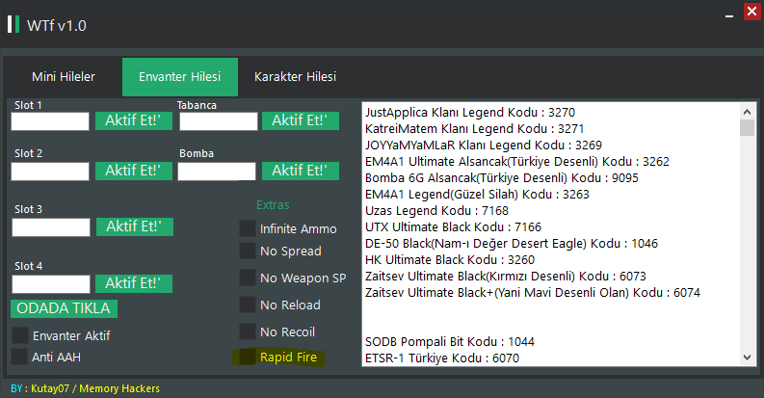Screen dimensions: 764x398
Task: Select the line 'KatreiMatem Klanı Legend Kodu : 3271'
Action: coord(475,129)
